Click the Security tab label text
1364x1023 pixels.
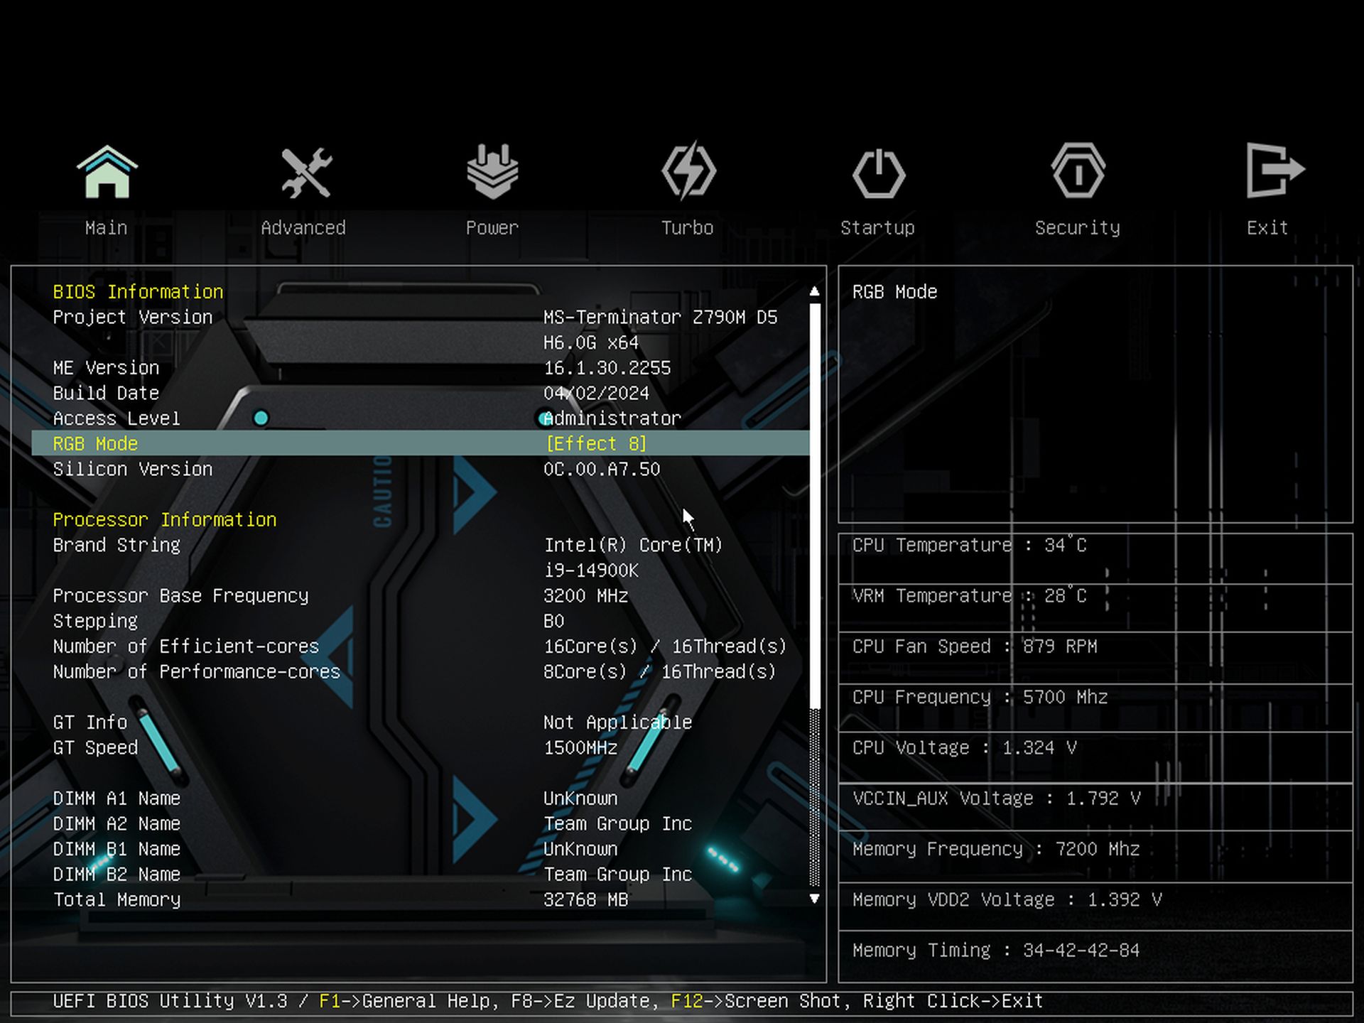click(1077, 228)
